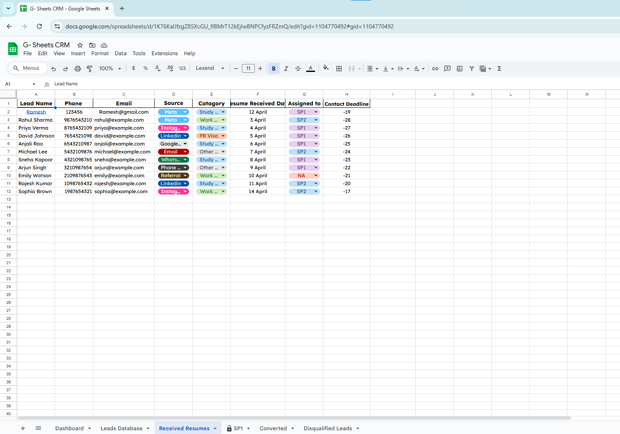Click the insert link icon
Image resolution: width=620 pixels, height=434 pixels.
coord(435,69)
